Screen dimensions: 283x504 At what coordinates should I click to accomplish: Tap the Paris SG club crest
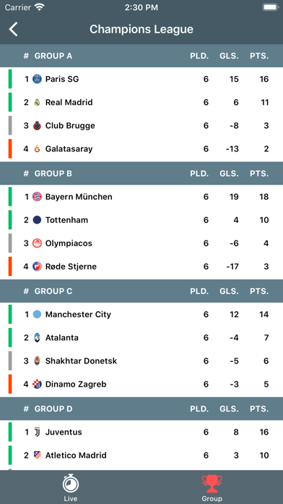pyautogui.click(x=37, y=79)
